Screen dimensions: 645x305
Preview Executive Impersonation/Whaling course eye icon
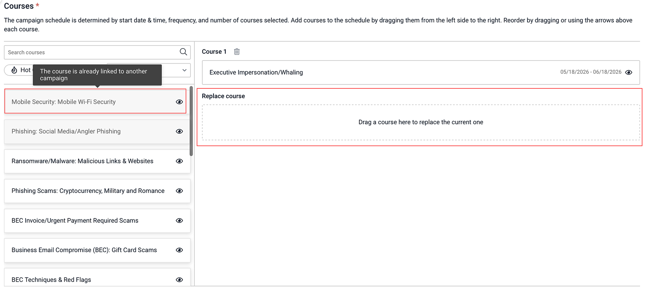pyautogui.click(x=629, y=72)
